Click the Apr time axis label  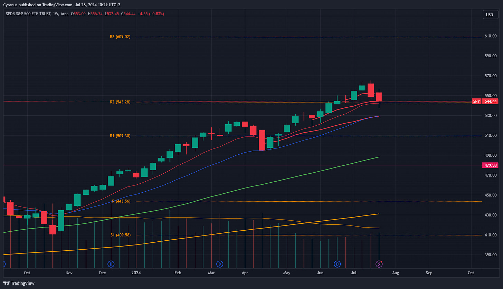245,272
